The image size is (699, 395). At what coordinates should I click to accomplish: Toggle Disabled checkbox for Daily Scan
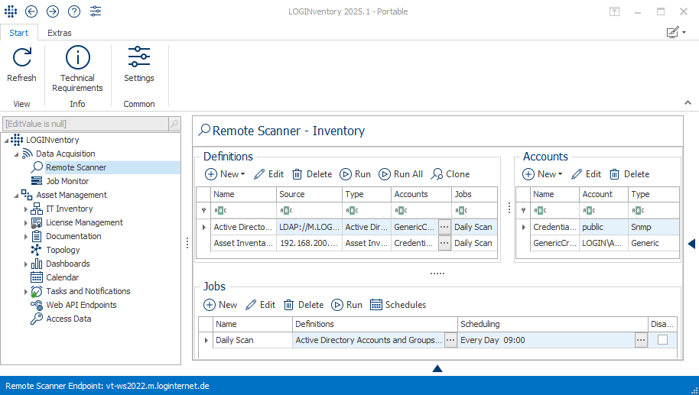(x=662, y=340)
